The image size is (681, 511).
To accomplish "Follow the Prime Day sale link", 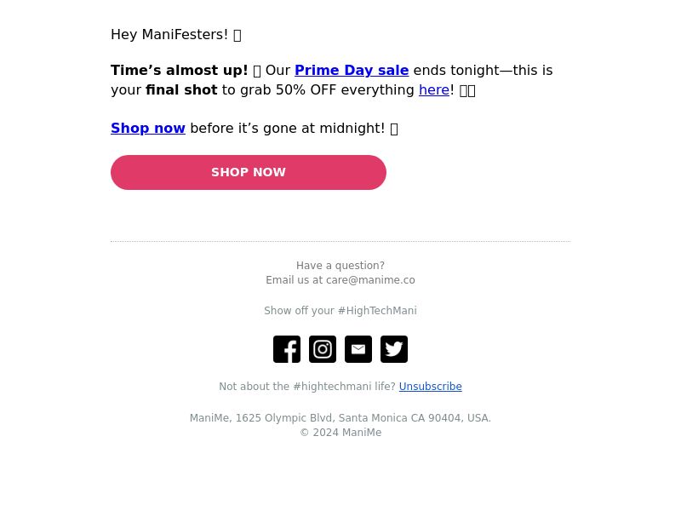I will pyautogui.click(x=352, y=70).
